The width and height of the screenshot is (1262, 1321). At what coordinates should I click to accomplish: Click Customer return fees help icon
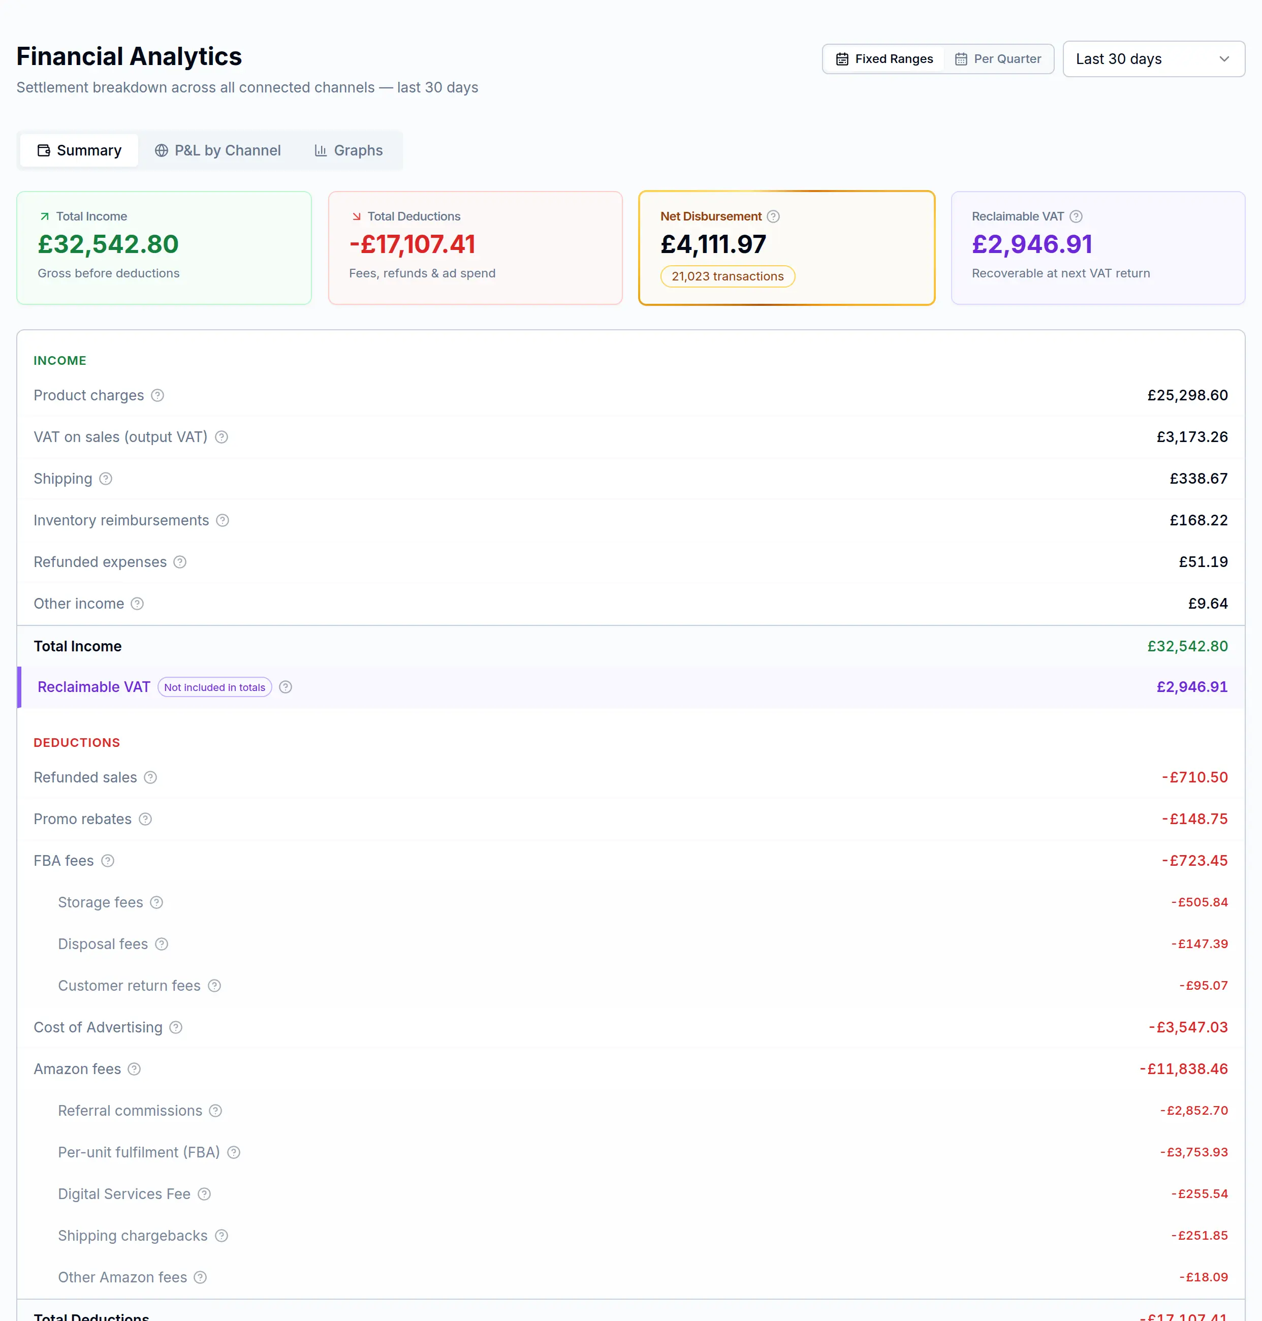point(214,986)
